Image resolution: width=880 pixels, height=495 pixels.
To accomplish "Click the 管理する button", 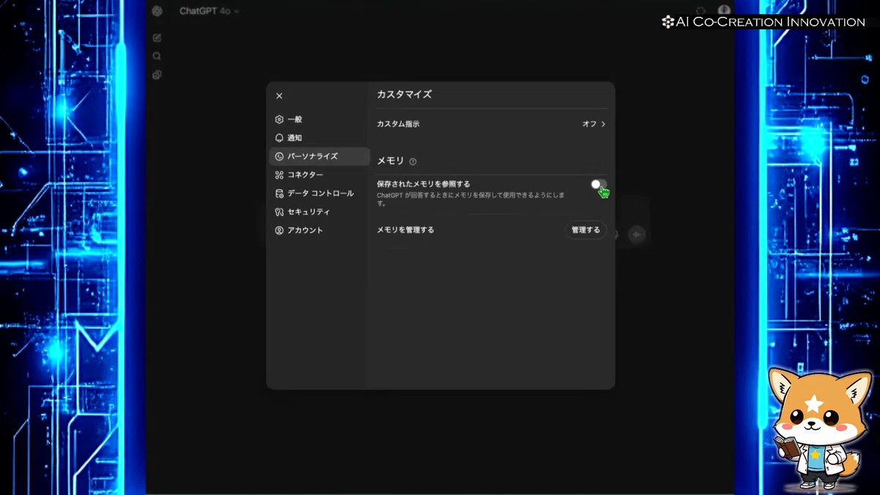I will (x=585, y=230).
